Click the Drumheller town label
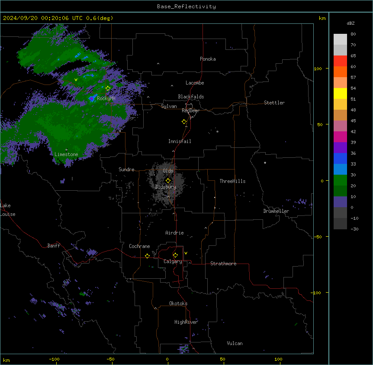This screenshot has width=373, height=365. point(276,211)
